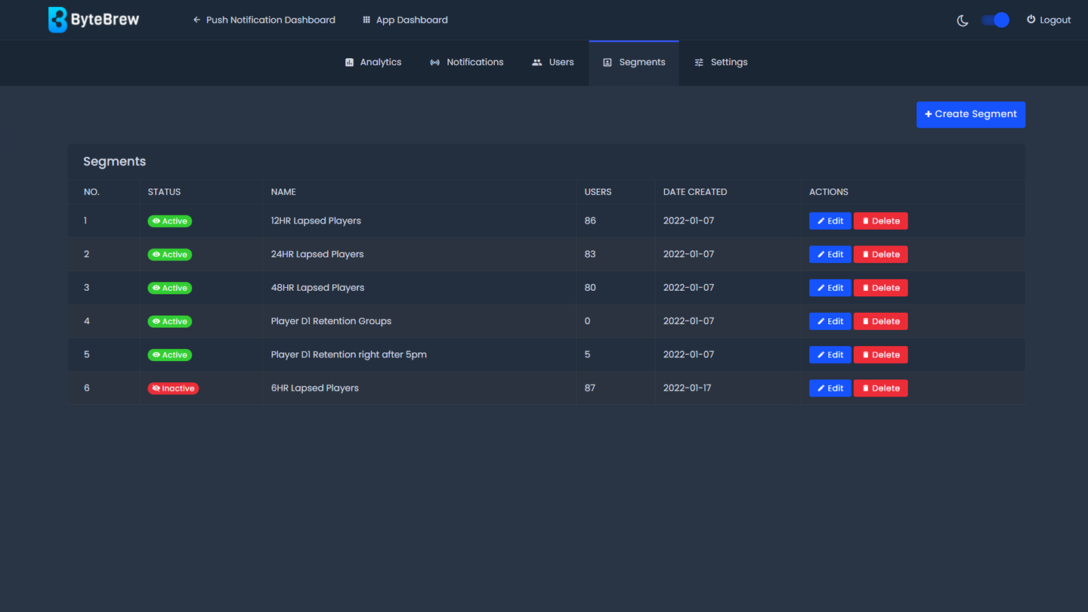
Task: Delete the 6HR Lapsed Players segment
Action: click(x=880, y=388)
